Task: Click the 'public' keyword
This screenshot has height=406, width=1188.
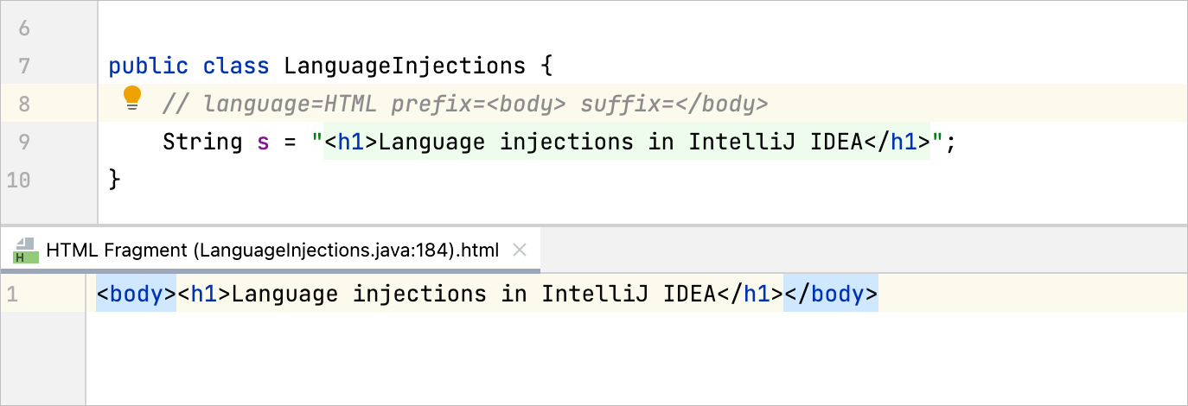Action: tap(148, 66)
